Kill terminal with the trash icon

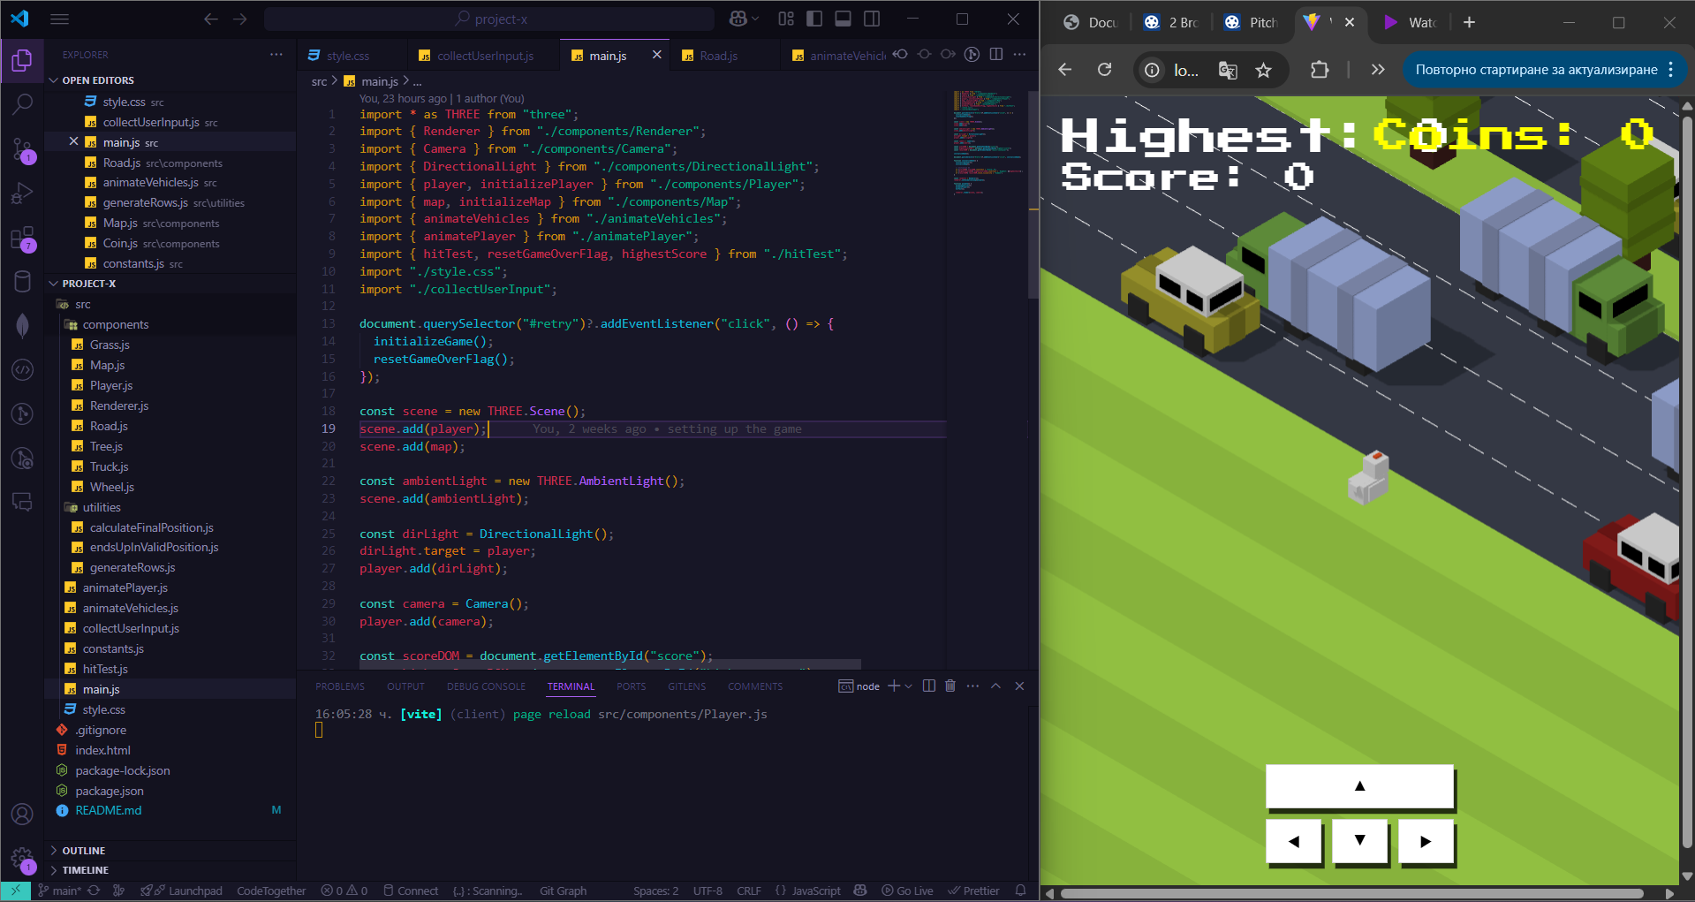(950, 686)
